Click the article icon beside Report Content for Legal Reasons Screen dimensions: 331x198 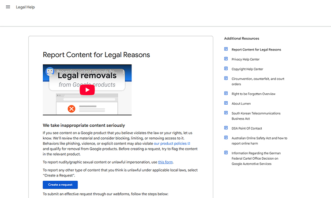pos(226,49)
